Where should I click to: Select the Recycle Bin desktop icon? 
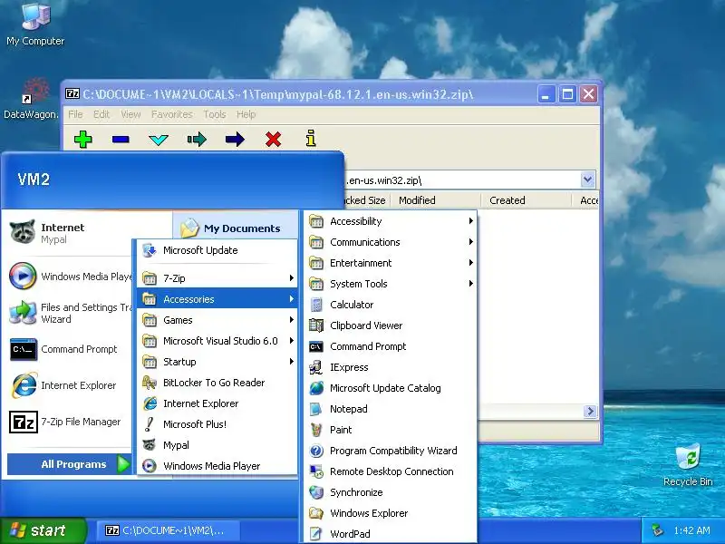tap(688, 465)
